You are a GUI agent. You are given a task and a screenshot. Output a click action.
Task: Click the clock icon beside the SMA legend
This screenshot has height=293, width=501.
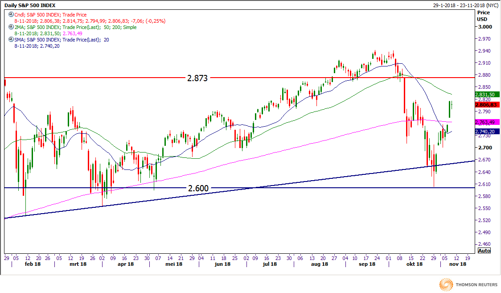pos(11,40)
